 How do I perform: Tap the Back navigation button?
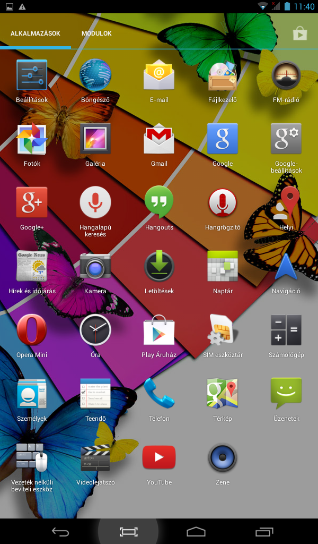pos(60,531)
